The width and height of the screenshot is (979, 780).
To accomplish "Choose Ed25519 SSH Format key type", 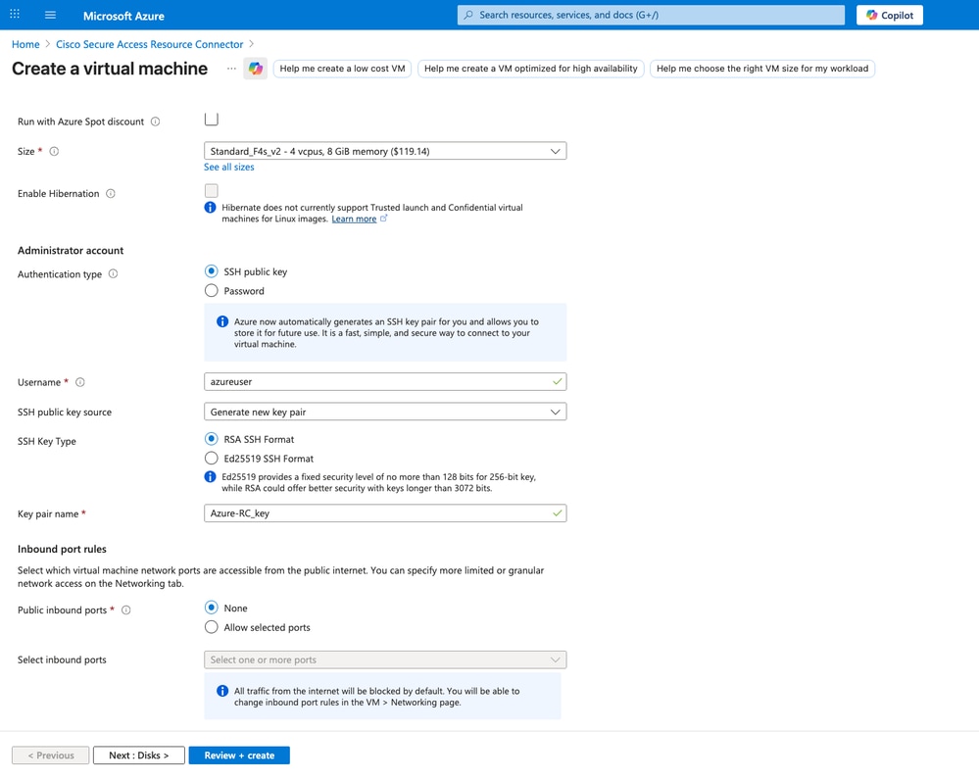I will click(x=211, y=458).
